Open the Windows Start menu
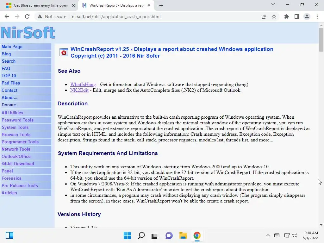The width and height of the screenshot is (324, 243). 127,235
